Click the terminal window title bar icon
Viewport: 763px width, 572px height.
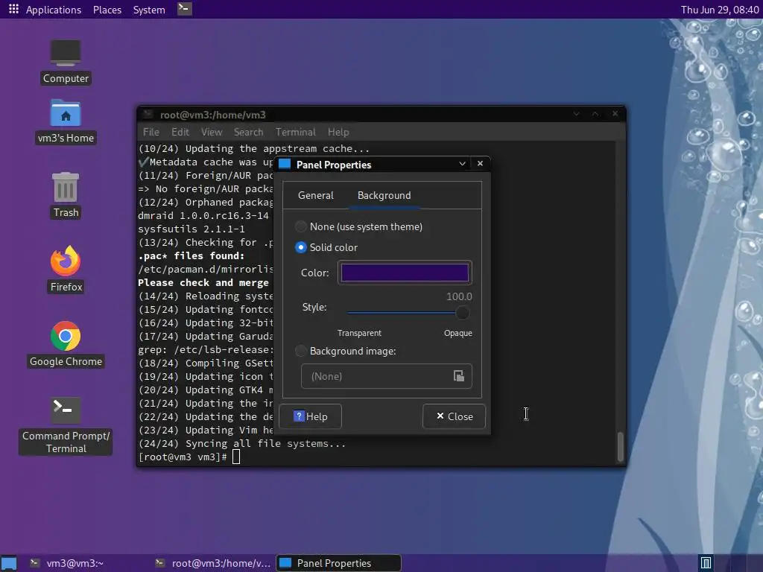(x=148, y=114)
